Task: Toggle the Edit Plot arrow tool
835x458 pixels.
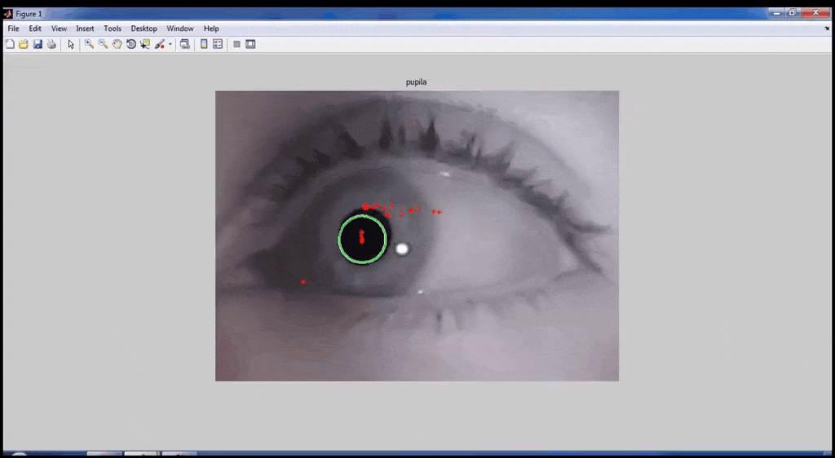Action: click(x=71, y=44)
